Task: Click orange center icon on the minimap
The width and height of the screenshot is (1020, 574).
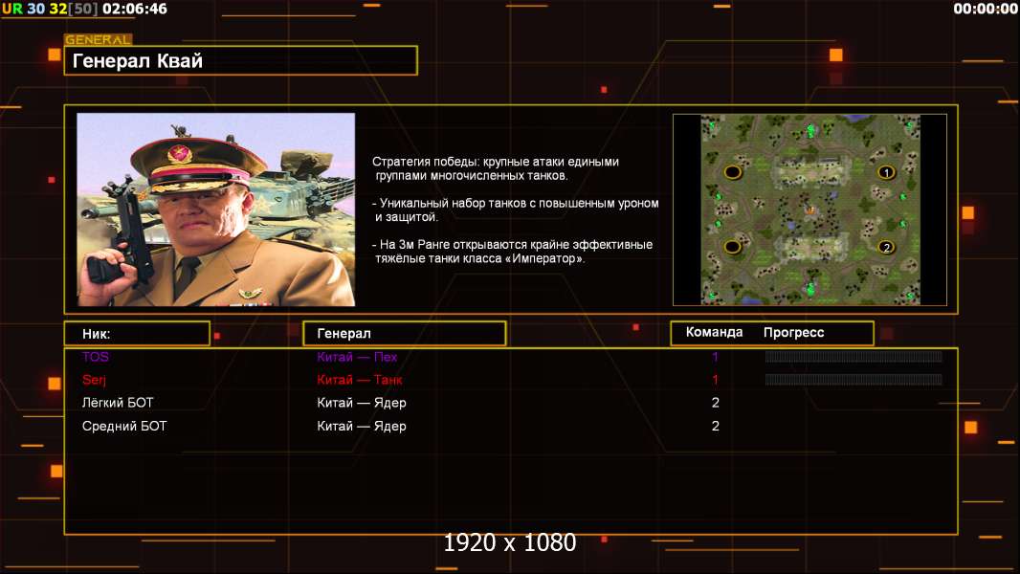Action: 810,209
